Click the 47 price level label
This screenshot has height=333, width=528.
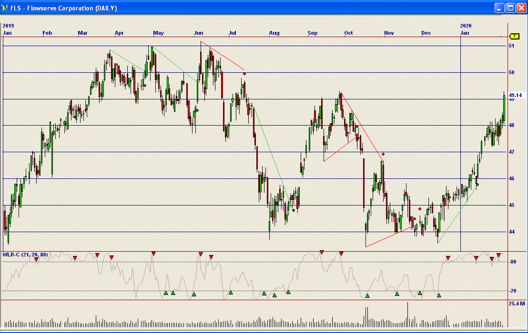click(511, 152)
